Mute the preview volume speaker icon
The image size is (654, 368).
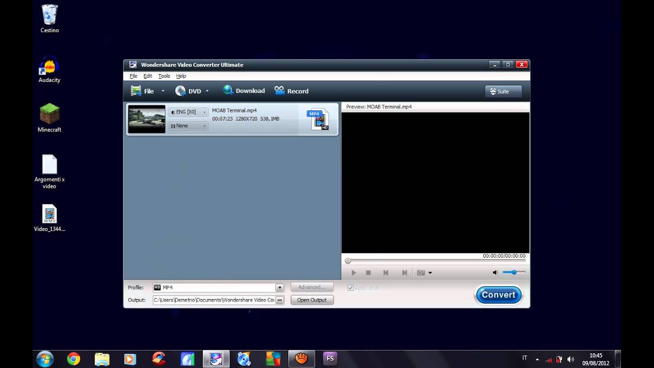pos(495,272)
